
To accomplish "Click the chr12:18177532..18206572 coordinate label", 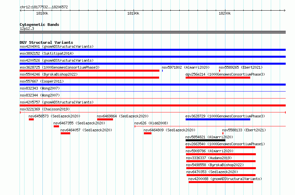I will coord(44,7).
